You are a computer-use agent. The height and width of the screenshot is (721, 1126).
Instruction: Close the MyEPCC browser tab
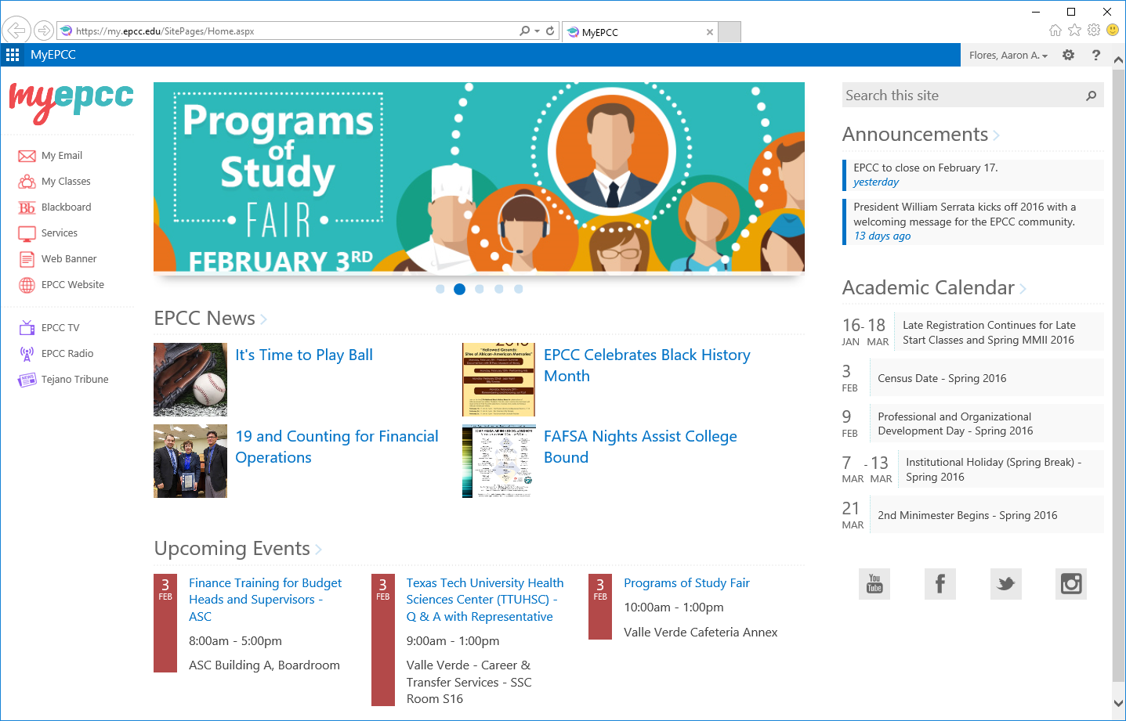coord(710,32)
